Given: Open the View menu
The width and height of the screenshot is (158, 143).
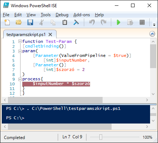Looking at the screenshot, I should pos(31,15).
